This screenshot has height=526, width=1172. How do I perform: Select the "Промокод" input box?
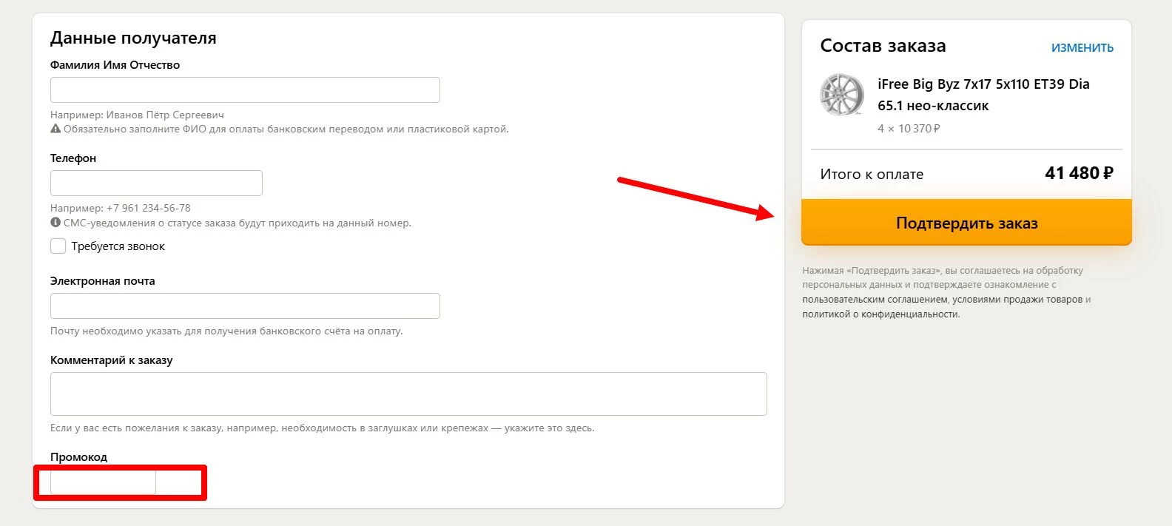point(103,482)
